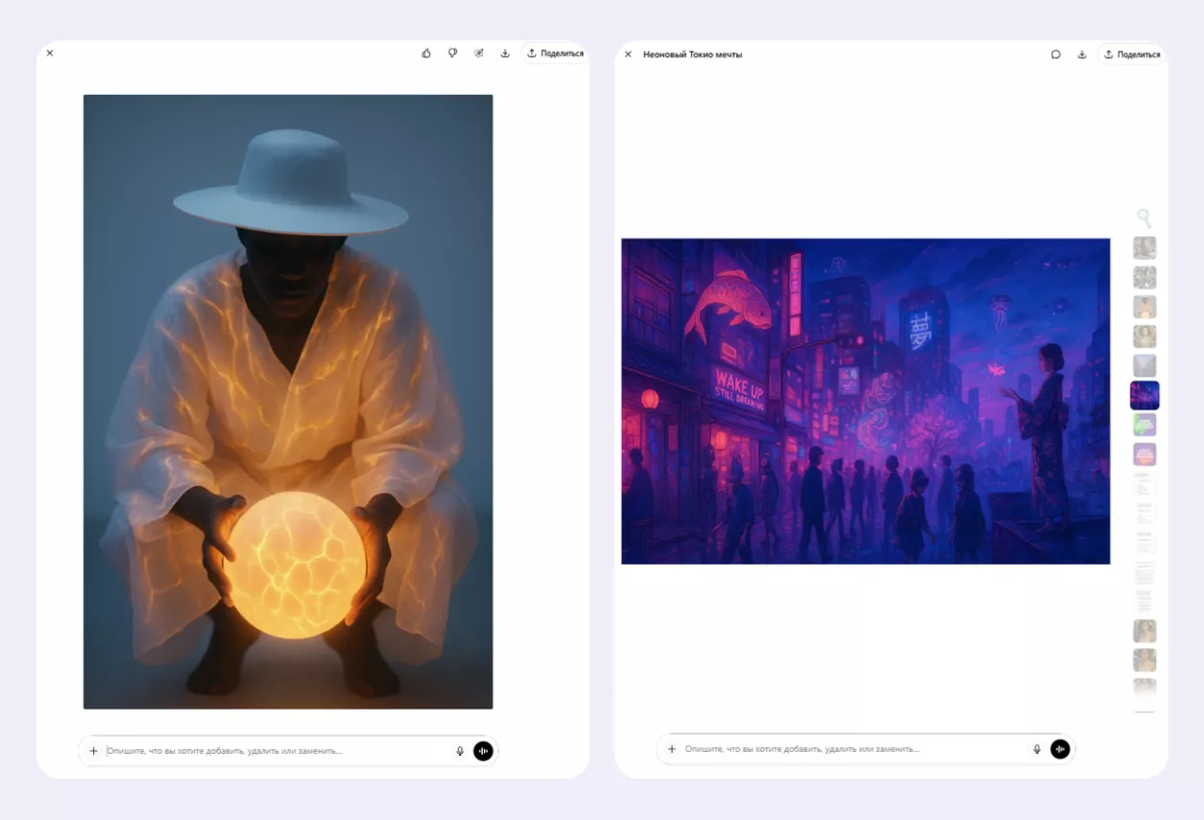
Task: Click the microphone icon in right prompt field
Action: click(1037, 749)
